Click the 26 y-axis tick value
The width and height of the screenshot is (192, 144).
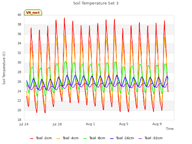(x=19, y=82)
